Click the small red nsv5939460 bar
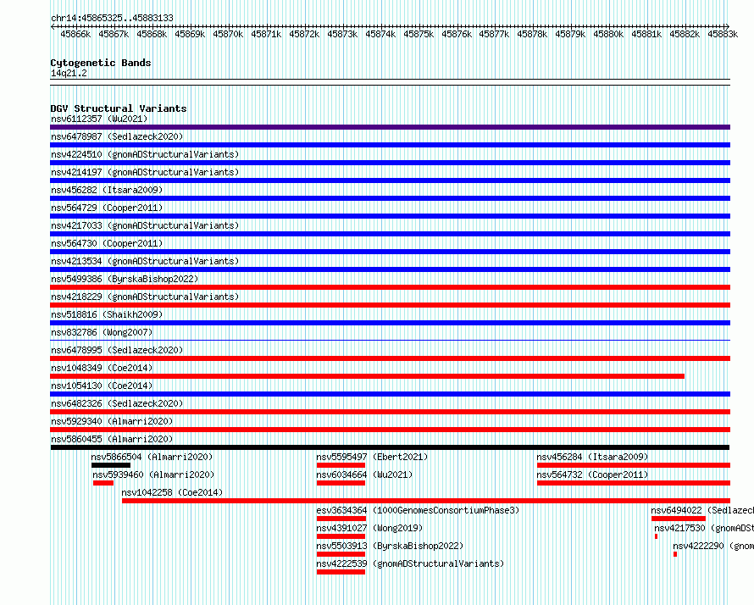This screenshot has width=754, height=605. pos(103,483)
